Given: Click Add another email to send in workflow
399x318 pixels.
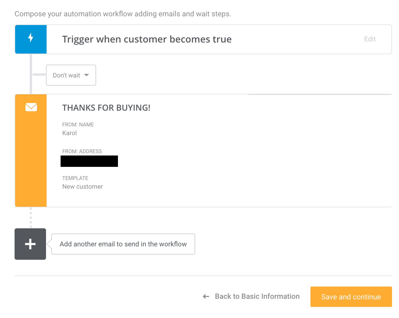Looking at the screenshot, I should click(123, 244).
